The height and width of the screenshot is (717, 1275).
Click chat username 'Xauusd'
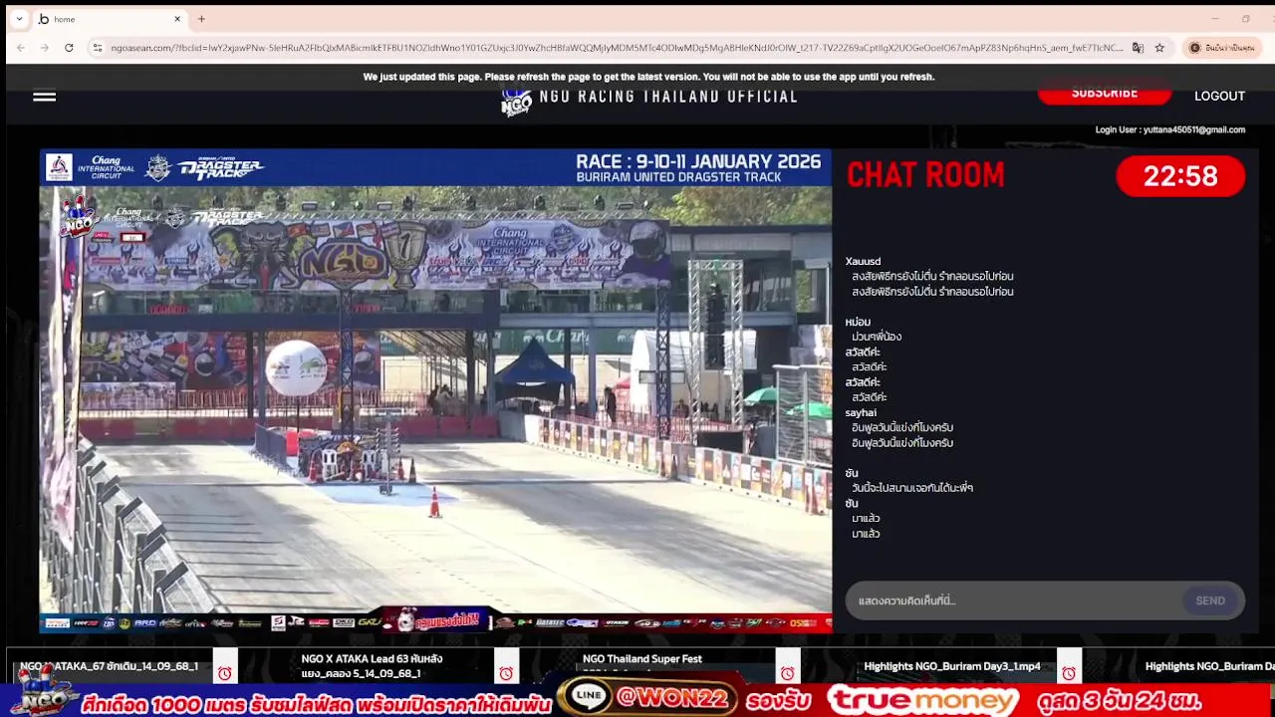[x=863, y=261]
